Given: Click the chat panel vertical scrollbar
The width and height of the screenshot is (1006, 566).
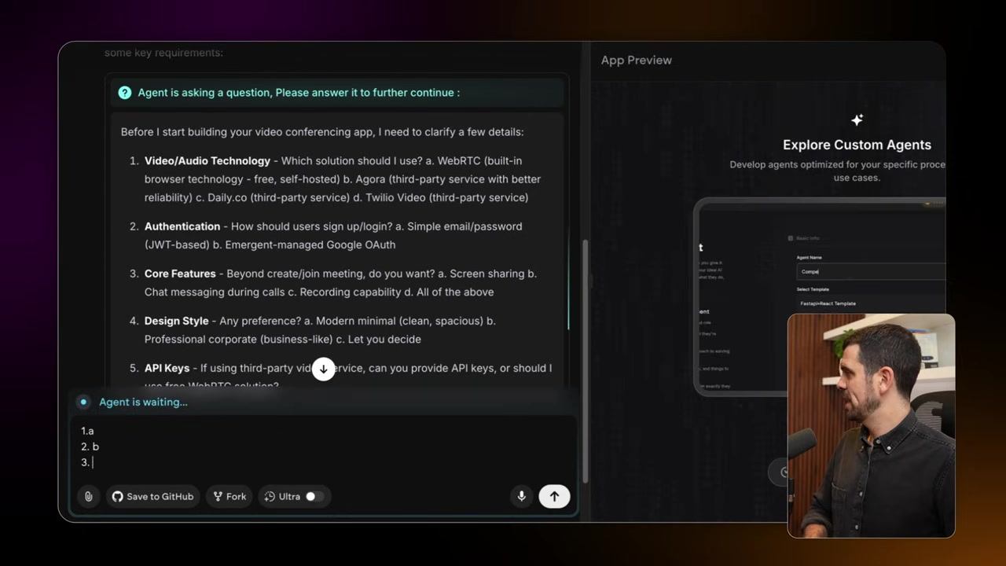Looking at the screenshot, I should [x=585, y=354].
